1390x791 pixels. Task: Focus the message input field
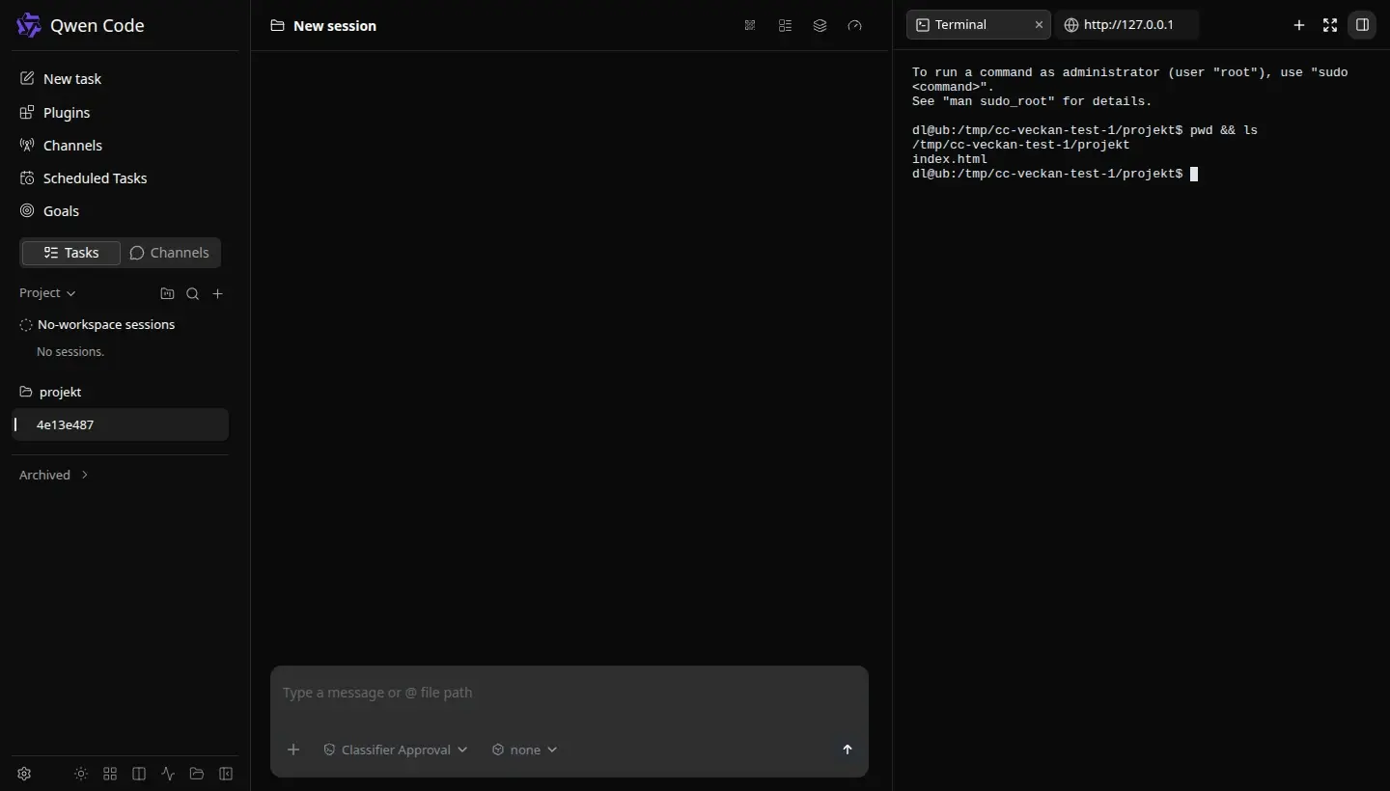[570, 693]
